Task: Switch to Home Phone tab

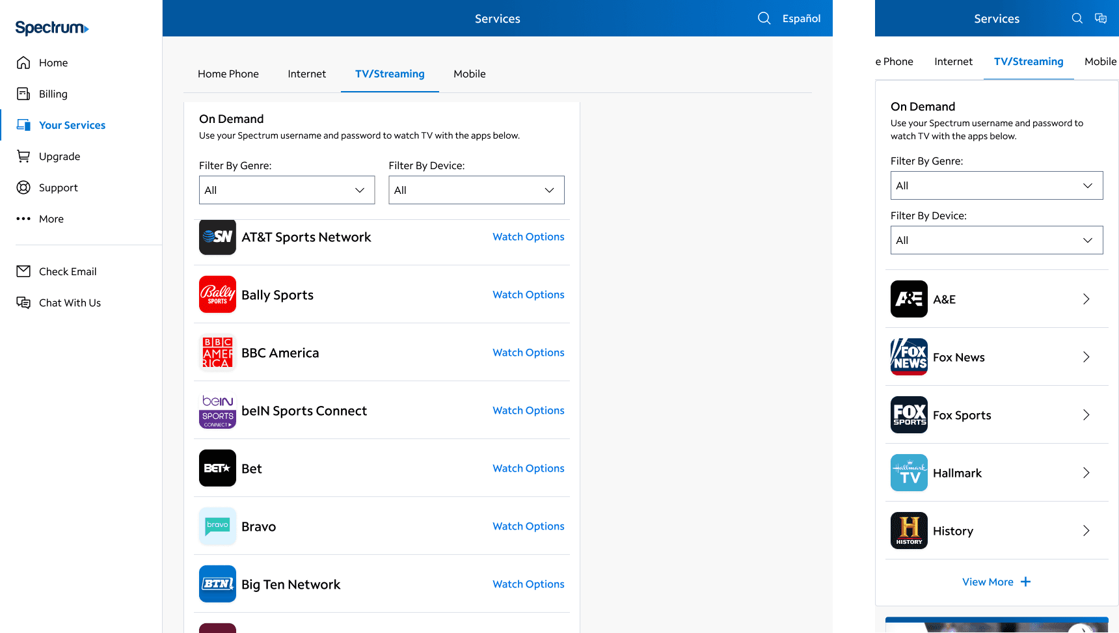Action: (228, 74)
